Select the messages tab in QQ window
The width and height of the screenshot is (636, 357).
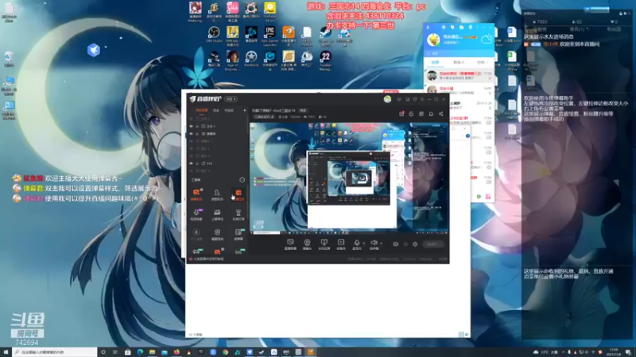tap(435, 63)
